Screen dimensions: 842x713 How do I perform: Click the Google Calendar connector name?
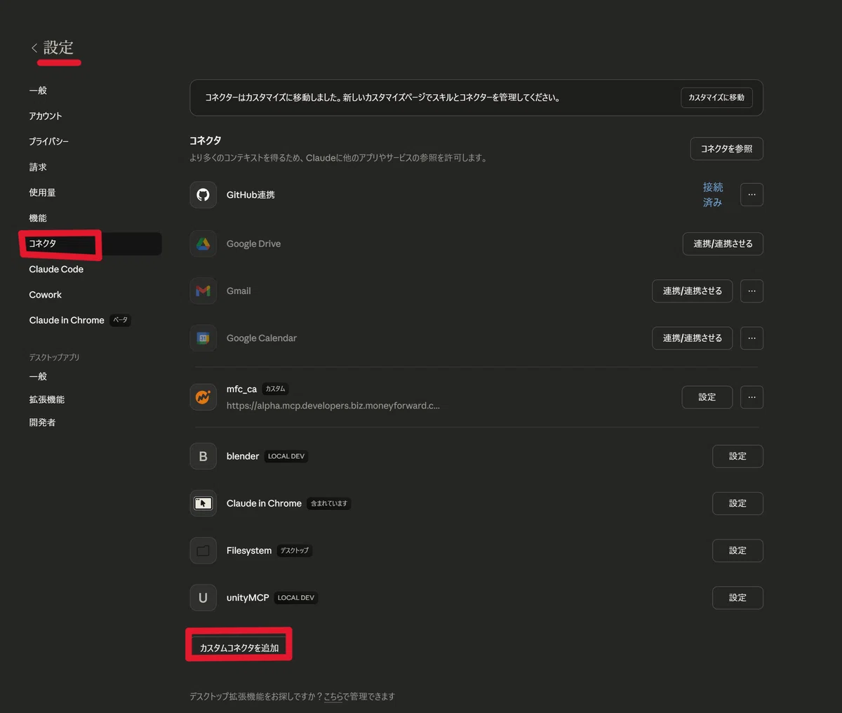[262, 338]
